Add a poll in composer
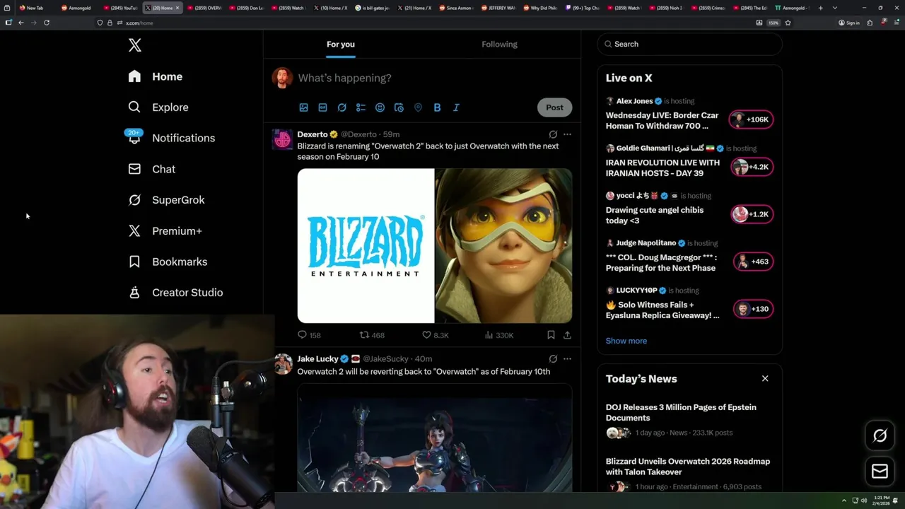The image size is (905, 509). coord(361,107)
